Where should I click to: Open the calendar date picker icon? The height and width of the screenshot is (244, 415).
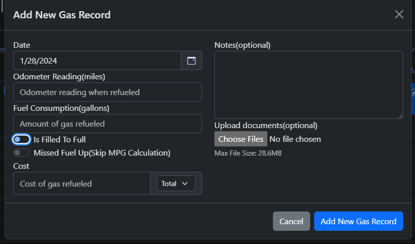click(191, 60)
